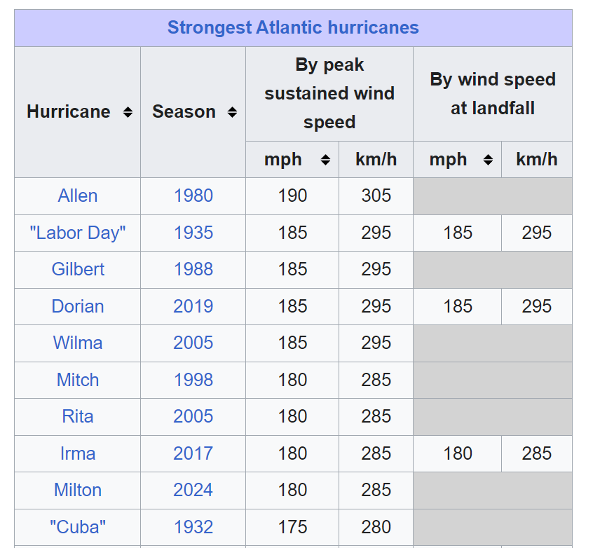Open the "Cuba" hurricane link
This screenshot has width=600, height=548.
[x=78, y=527]
